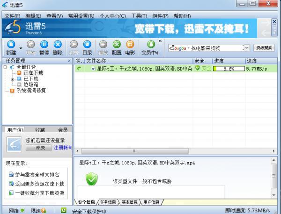
Task: Sort by the 安全 column header
Action: pyautogui.click(x=203, y=61)
